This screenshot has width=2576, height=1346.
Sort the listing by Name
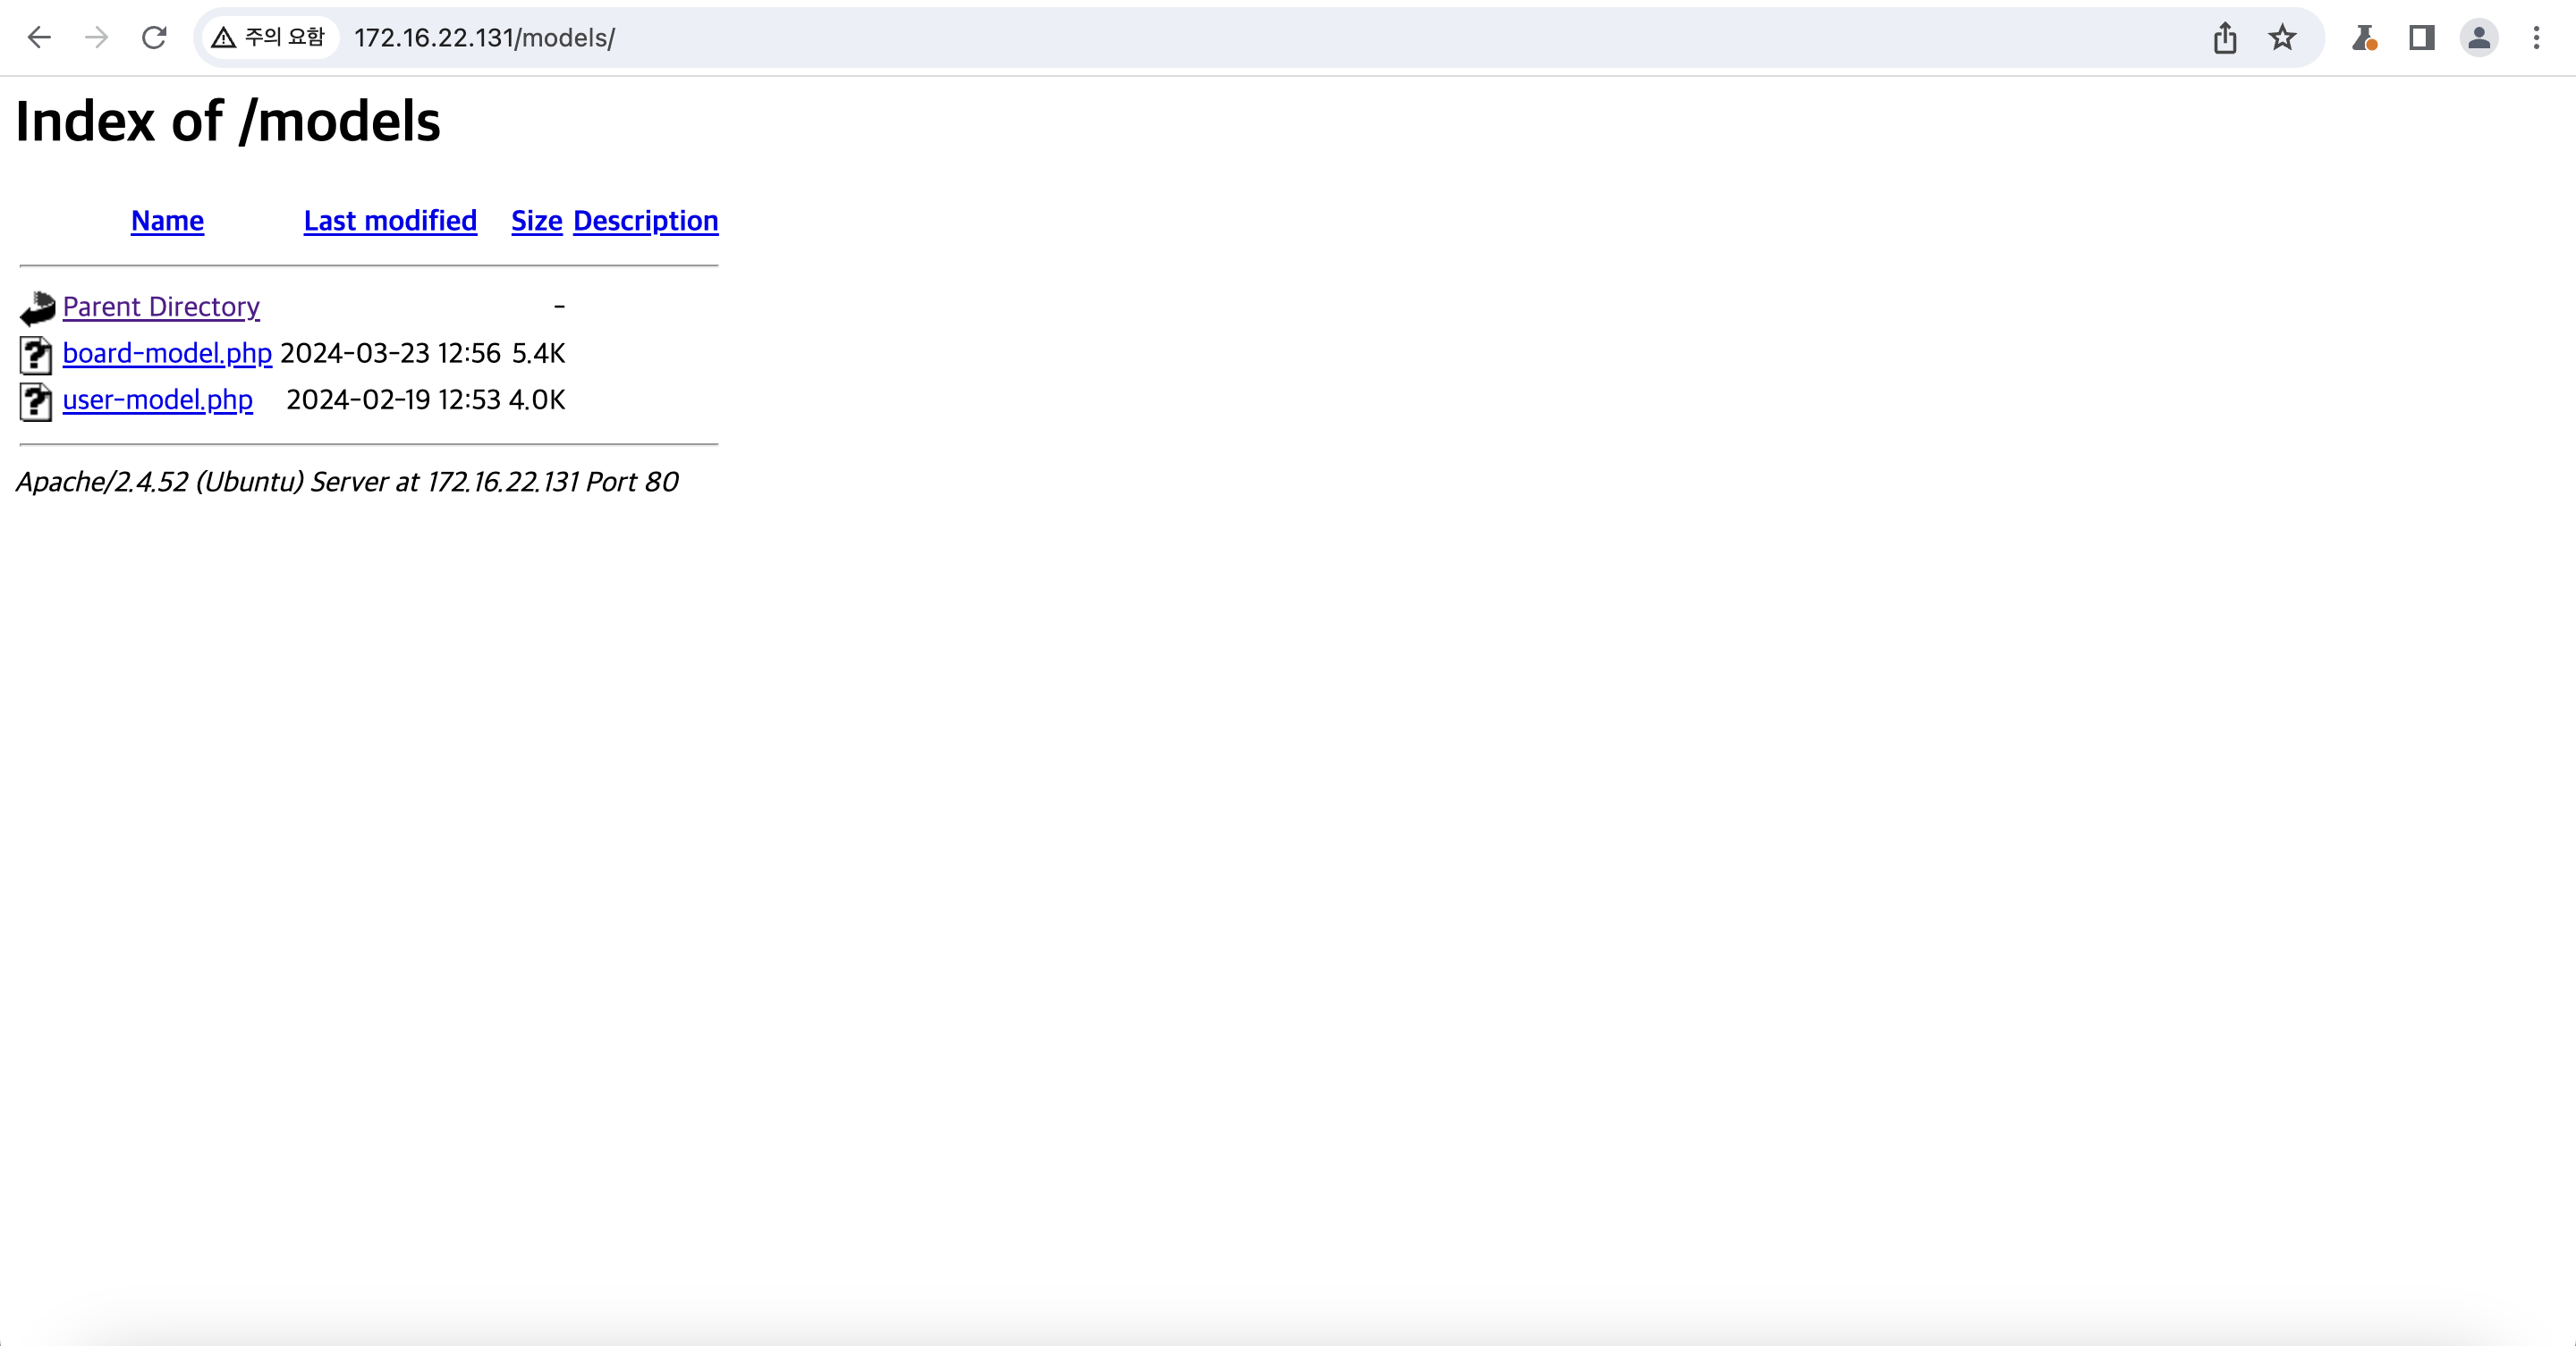click(x=167, y=221)
